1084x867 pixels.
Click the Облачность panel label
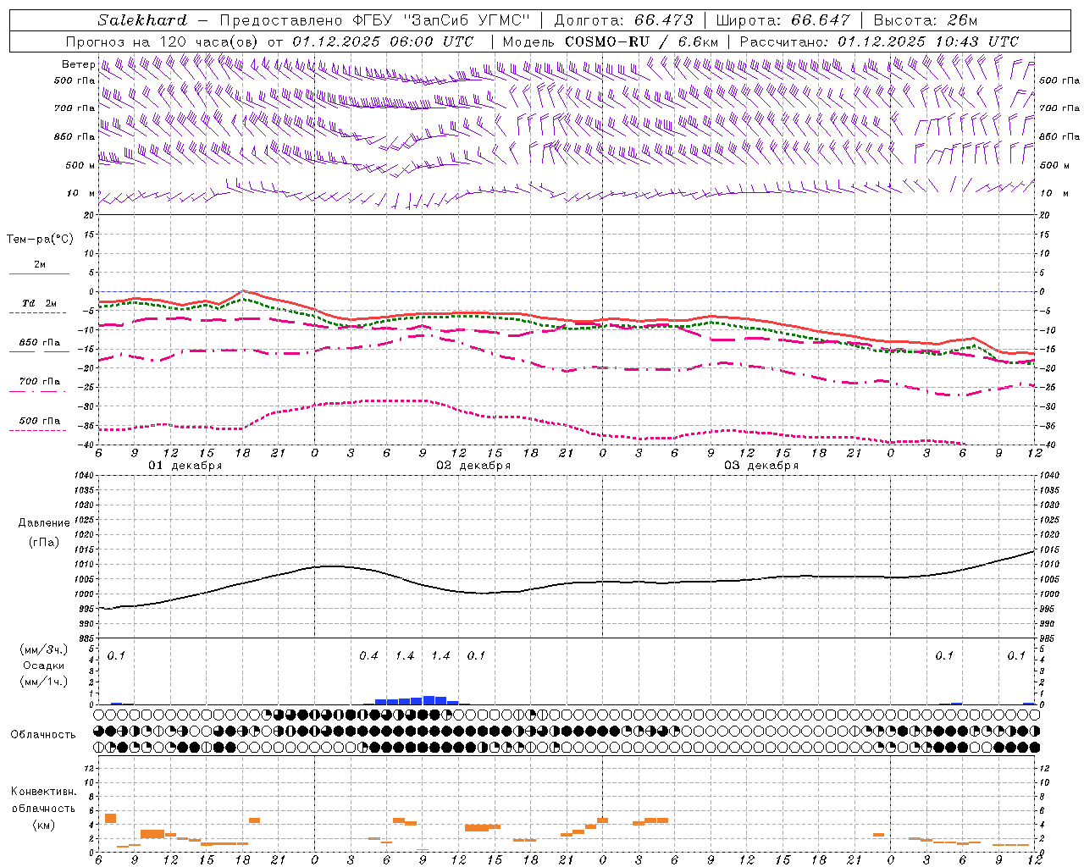(43, 734)
